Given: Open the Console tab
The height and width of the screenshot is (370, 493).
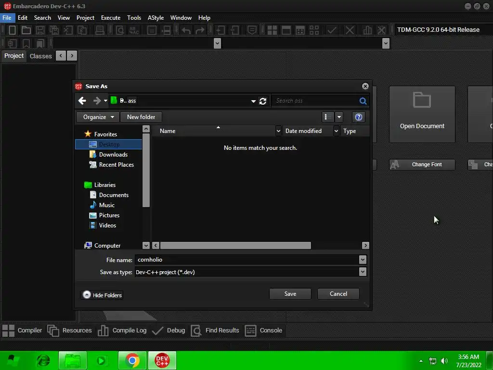Looking at the screenshot, I should click(263, 330).
